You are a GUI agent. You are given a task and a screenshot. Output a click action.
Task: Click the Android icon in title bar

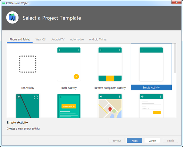click(x=3, y=3)
